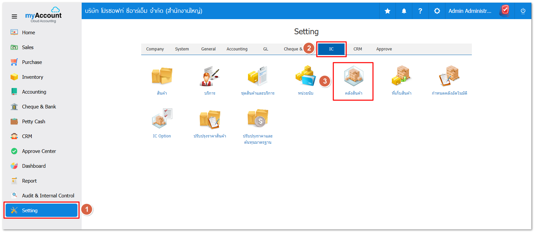Open Inventory in the sidebar
534x232 pixels.
pos(32,77)
